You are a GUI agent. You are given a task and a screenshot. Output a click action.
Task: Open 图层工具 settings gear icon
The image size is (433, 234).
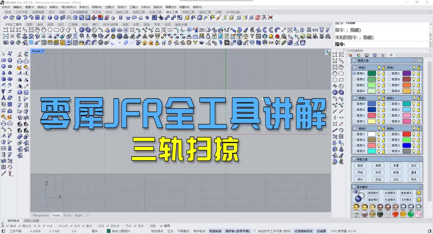coord(420,61)
